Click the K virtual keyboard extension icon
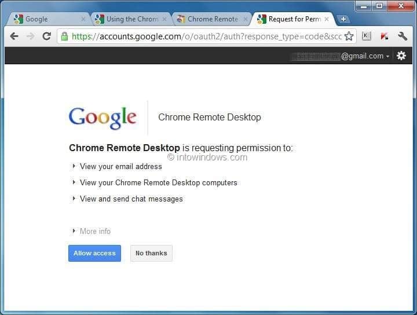The image size is (417, 315). click(367, 36)
